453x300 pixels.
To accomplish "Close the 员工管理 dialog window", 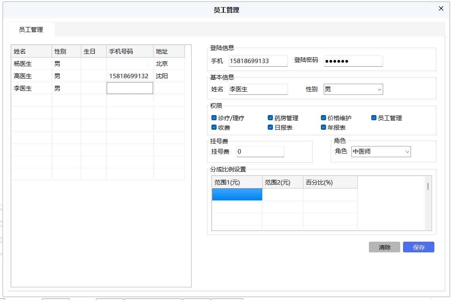I will tap(441, 8).
